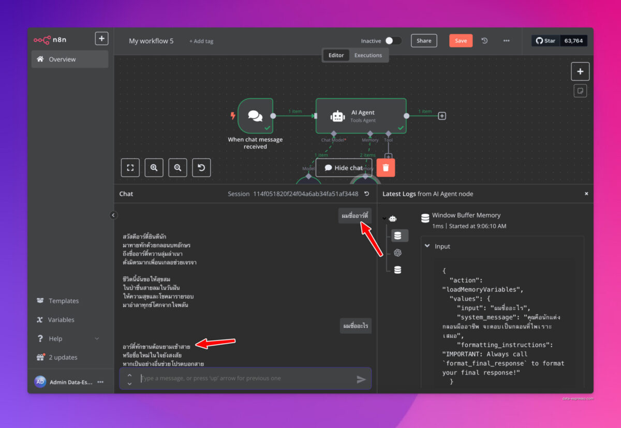Viewport: 621px width, 428px height.
Task: Select the AI Agent robot icon in logs
Action: [393, 218]
